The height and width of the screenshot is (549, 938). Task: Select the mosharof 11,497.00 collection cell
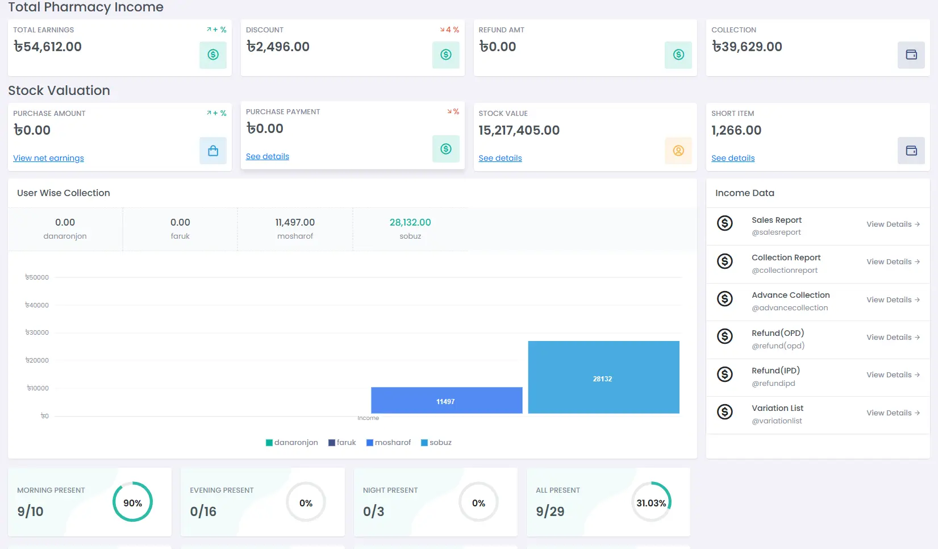coord(295,229)
